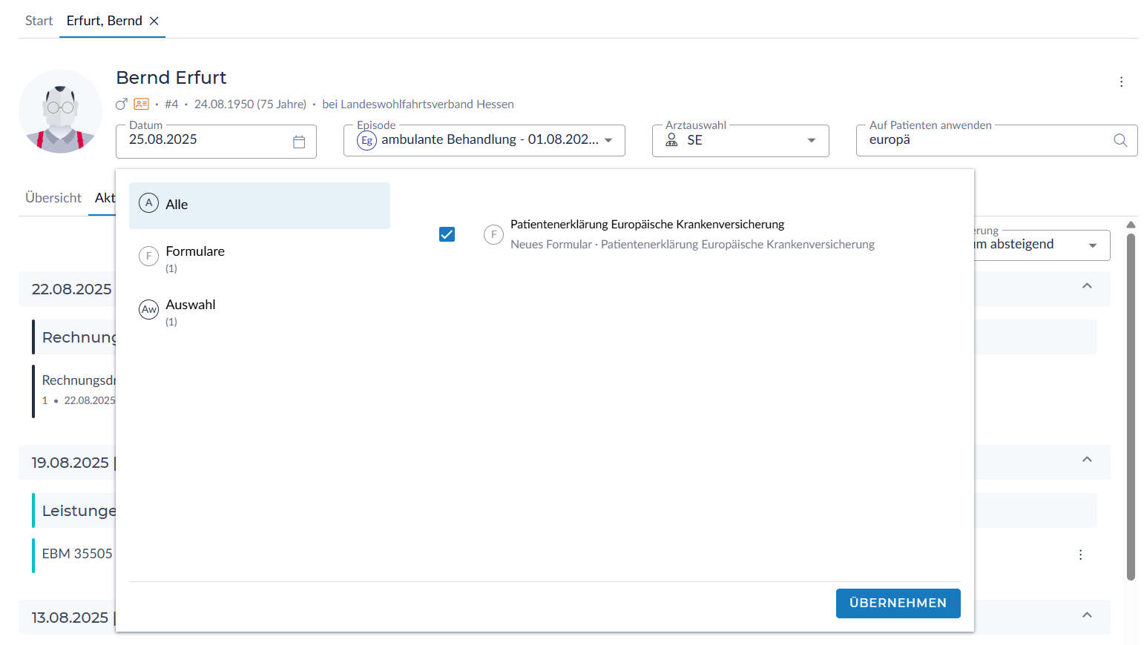Close the Erfurt, Bernd tab

pyautogui.click(x=154, y=21)
